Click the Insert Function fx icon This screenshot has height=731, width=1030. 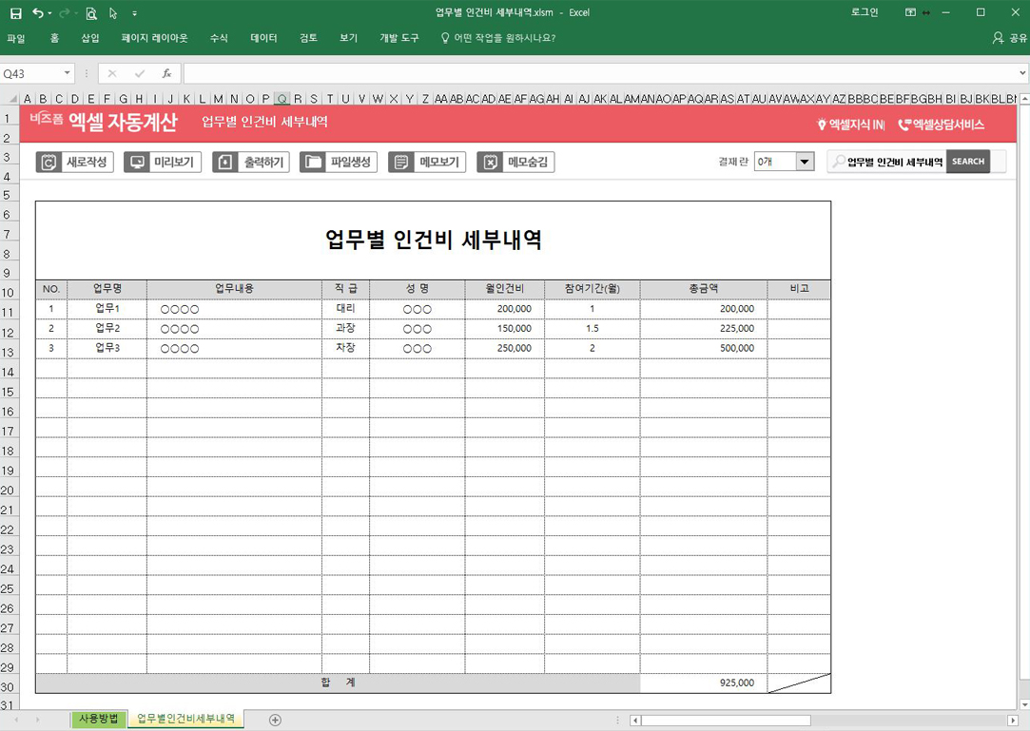(166, 73)
